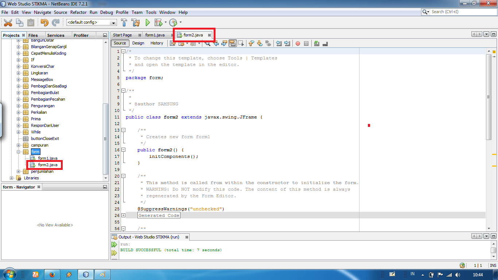Start macro recording with the red record icon
Screen dimensions: 498x280
click(298, 43)
